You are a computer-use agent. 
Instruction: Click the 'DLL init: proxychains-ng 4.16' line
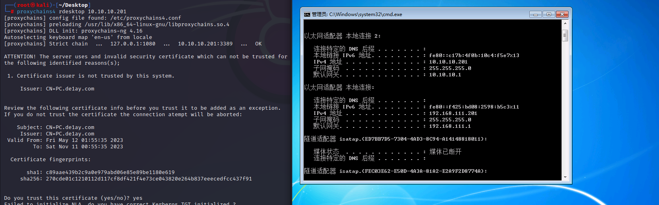coord(73,31)
